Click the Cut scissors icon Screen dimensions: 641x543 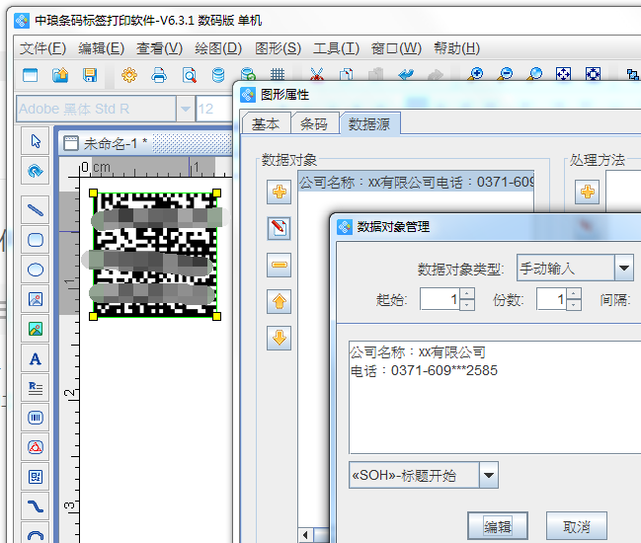pyautogui.click(x=316, y=74)
